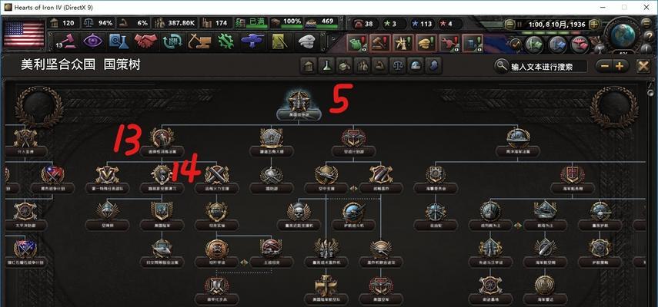658x307 pixels.
Task: Close the 国策树 focus tree window
Action: point(643,66)
